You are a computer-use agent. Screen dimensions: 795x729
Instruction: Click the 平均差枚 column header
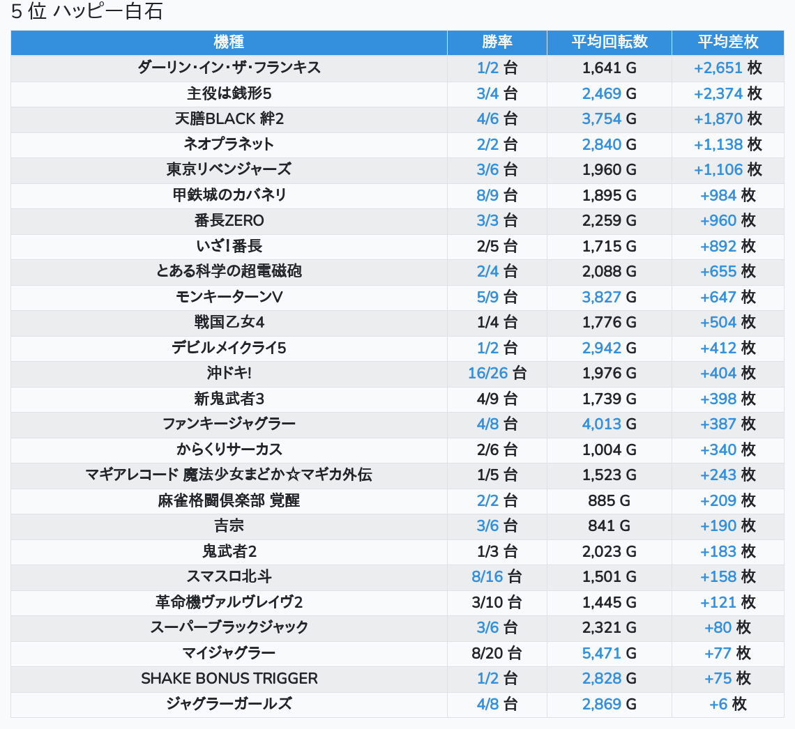click(727, 42)
